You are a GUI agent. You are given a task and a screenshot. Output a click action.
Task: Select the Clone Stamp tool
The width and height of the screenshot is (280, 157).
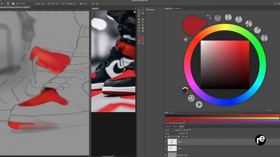pos(139,19)
